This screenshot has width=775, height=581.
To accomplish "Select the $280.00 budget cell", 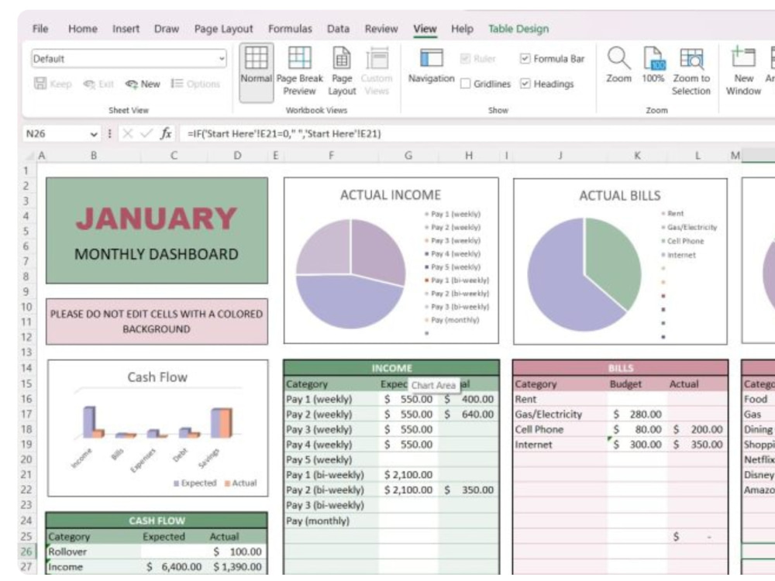I will click(638, 414).
